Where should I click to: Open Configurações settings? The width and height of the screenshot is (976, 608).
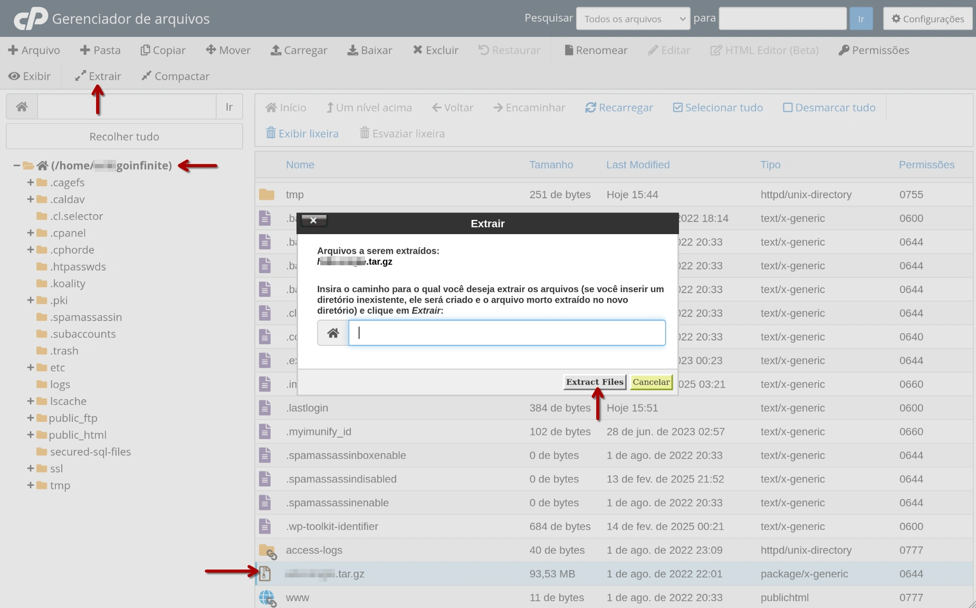[927, 18]
